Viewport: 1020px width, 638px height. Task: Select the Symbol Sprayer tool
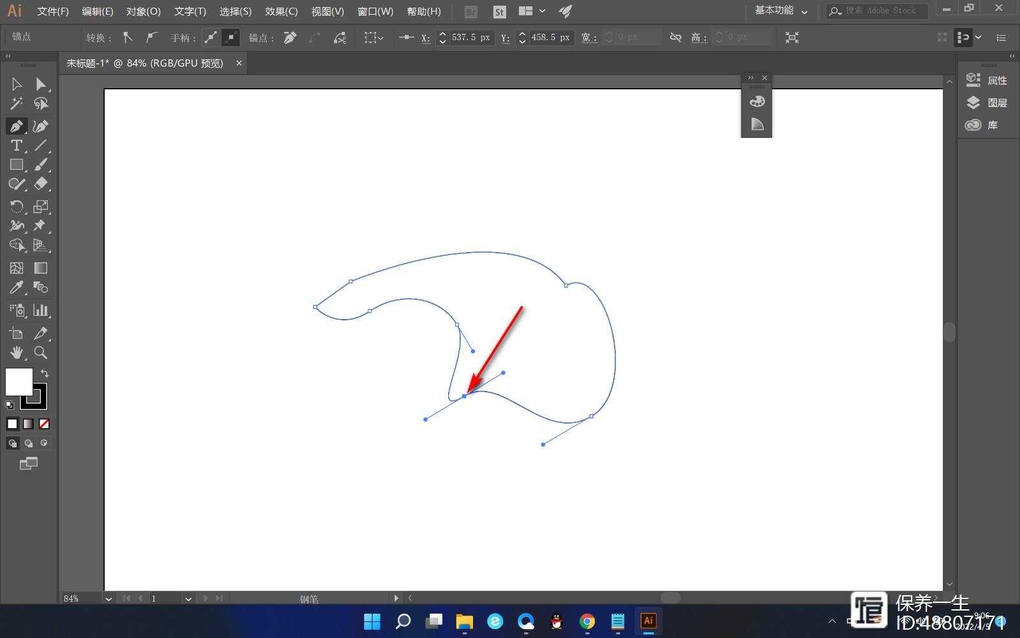coord(17,311)
